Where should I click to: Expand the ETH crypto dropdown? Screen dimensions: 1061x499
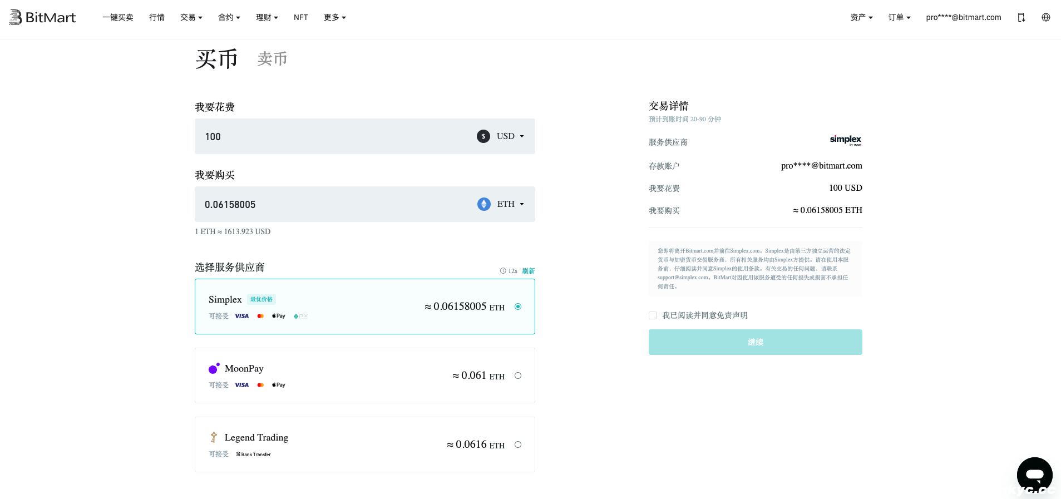[511, 204]
